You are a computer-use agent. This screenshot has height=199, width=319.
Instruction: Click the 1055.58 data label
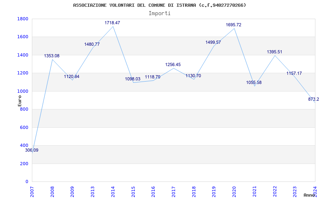[x=254, y=83]
